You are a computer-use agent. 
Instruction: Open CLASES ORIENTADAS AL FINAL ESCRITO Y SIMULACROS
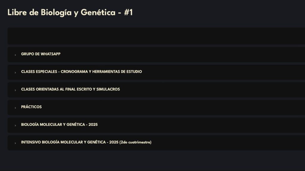pyautogui.click(x=70, y=89)
